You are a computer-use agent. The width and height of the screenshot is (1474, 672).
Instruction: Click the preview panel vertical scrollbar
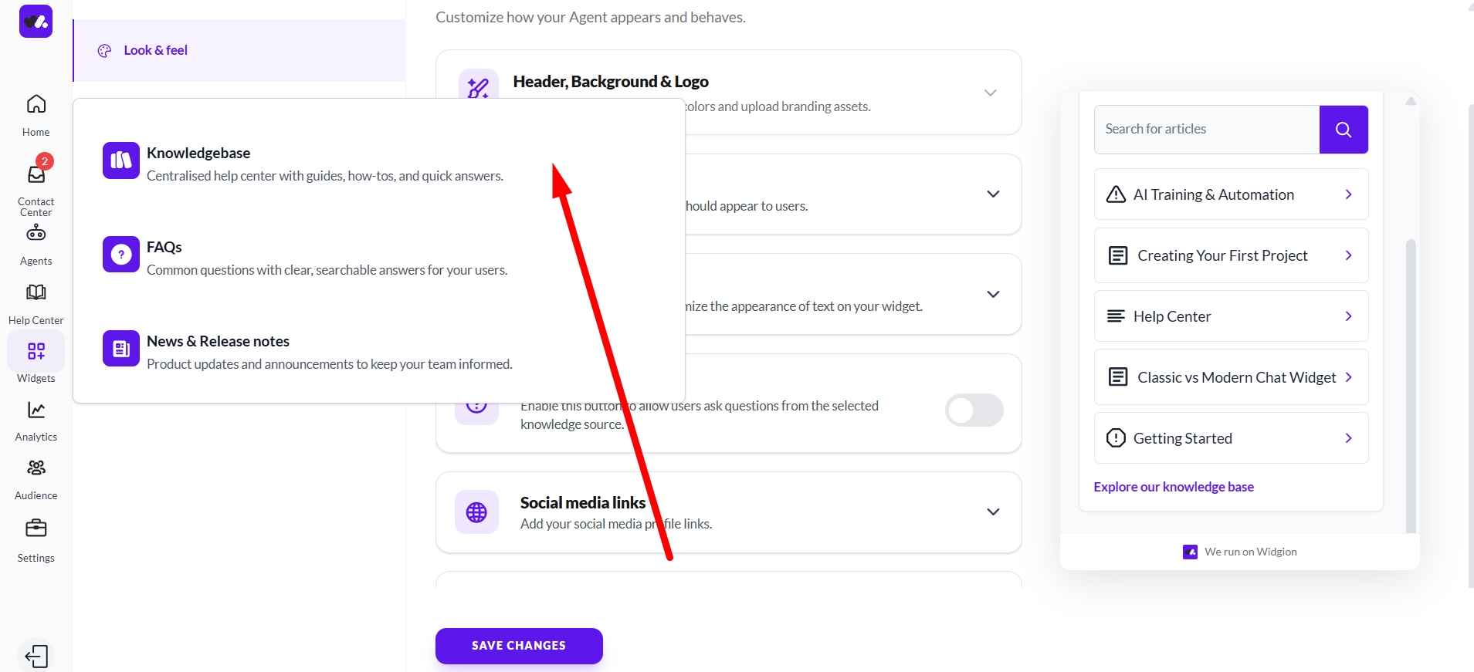click(x=1411, y=386)
